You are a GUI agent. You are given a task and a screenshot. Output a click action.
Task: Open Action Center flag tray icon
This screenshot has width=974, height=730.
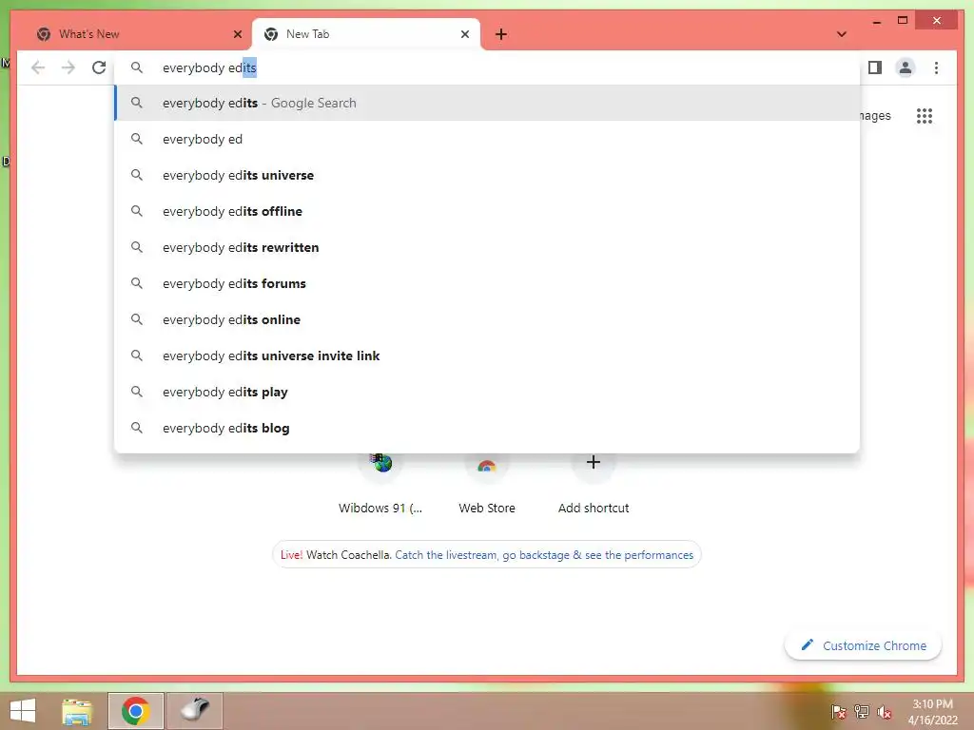coord(838,711)
